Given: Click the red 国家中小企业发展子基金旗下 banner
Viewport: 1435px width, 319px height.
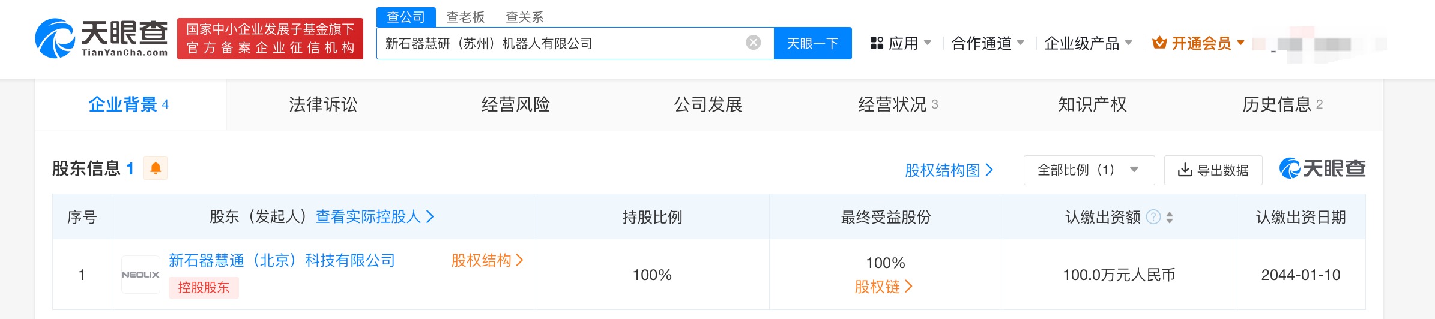Looking at the screenshot, I should pyautogui.click(x=270, y=38).
